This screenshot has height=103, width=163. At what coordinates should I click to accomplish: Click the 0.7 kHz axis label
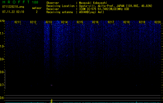(2, 85)
